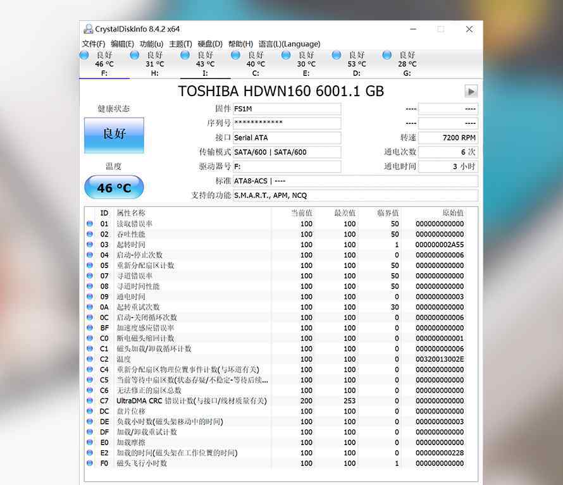Screen dimensions: 563x485
Task: Click the 断电磁头缩回计数 attribute name
Action: pyautogui.click(x=145, y=338)
